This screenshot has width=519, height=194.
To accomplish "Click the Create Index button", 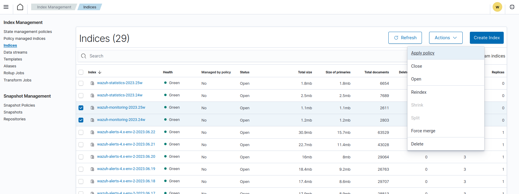I will tap(487, 38).
